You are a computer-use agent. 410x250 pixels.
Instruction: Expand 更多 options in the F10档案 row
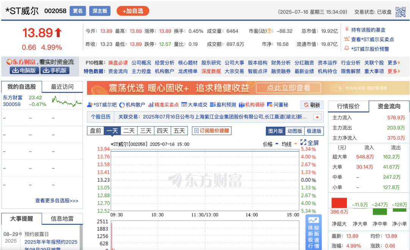[x=393, y=63]
